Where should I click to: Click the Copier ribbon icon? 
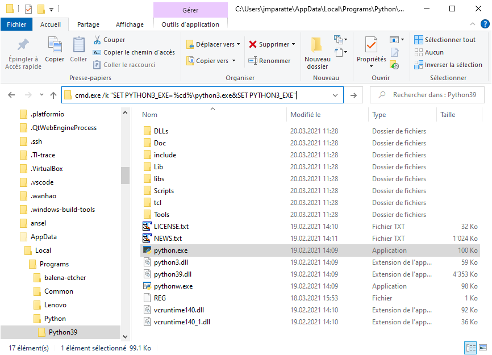55,44
